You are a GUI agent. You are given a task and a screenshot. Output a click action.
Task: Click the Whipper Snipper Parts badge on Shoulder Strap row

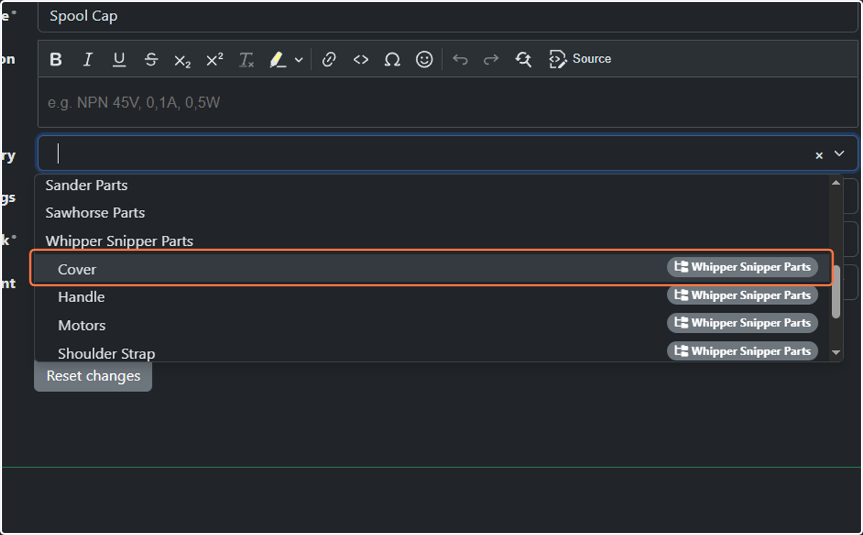pos(742,351)
